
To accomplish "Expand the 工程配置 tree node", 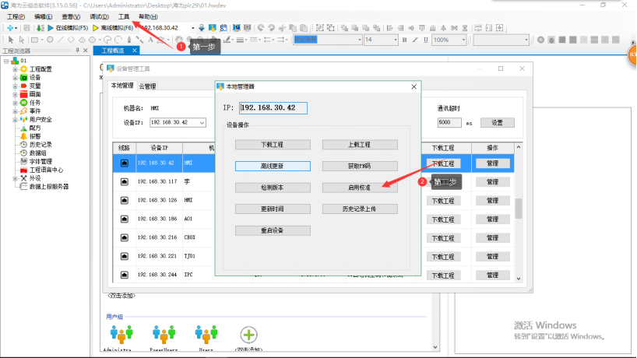I will (15, 68).
